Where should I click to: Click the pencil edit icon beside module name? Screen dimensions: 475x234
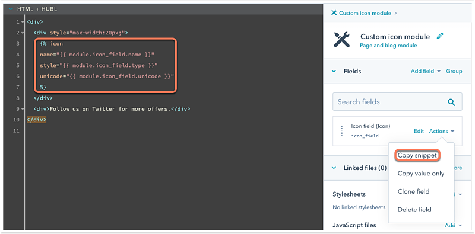pos(439,36)
